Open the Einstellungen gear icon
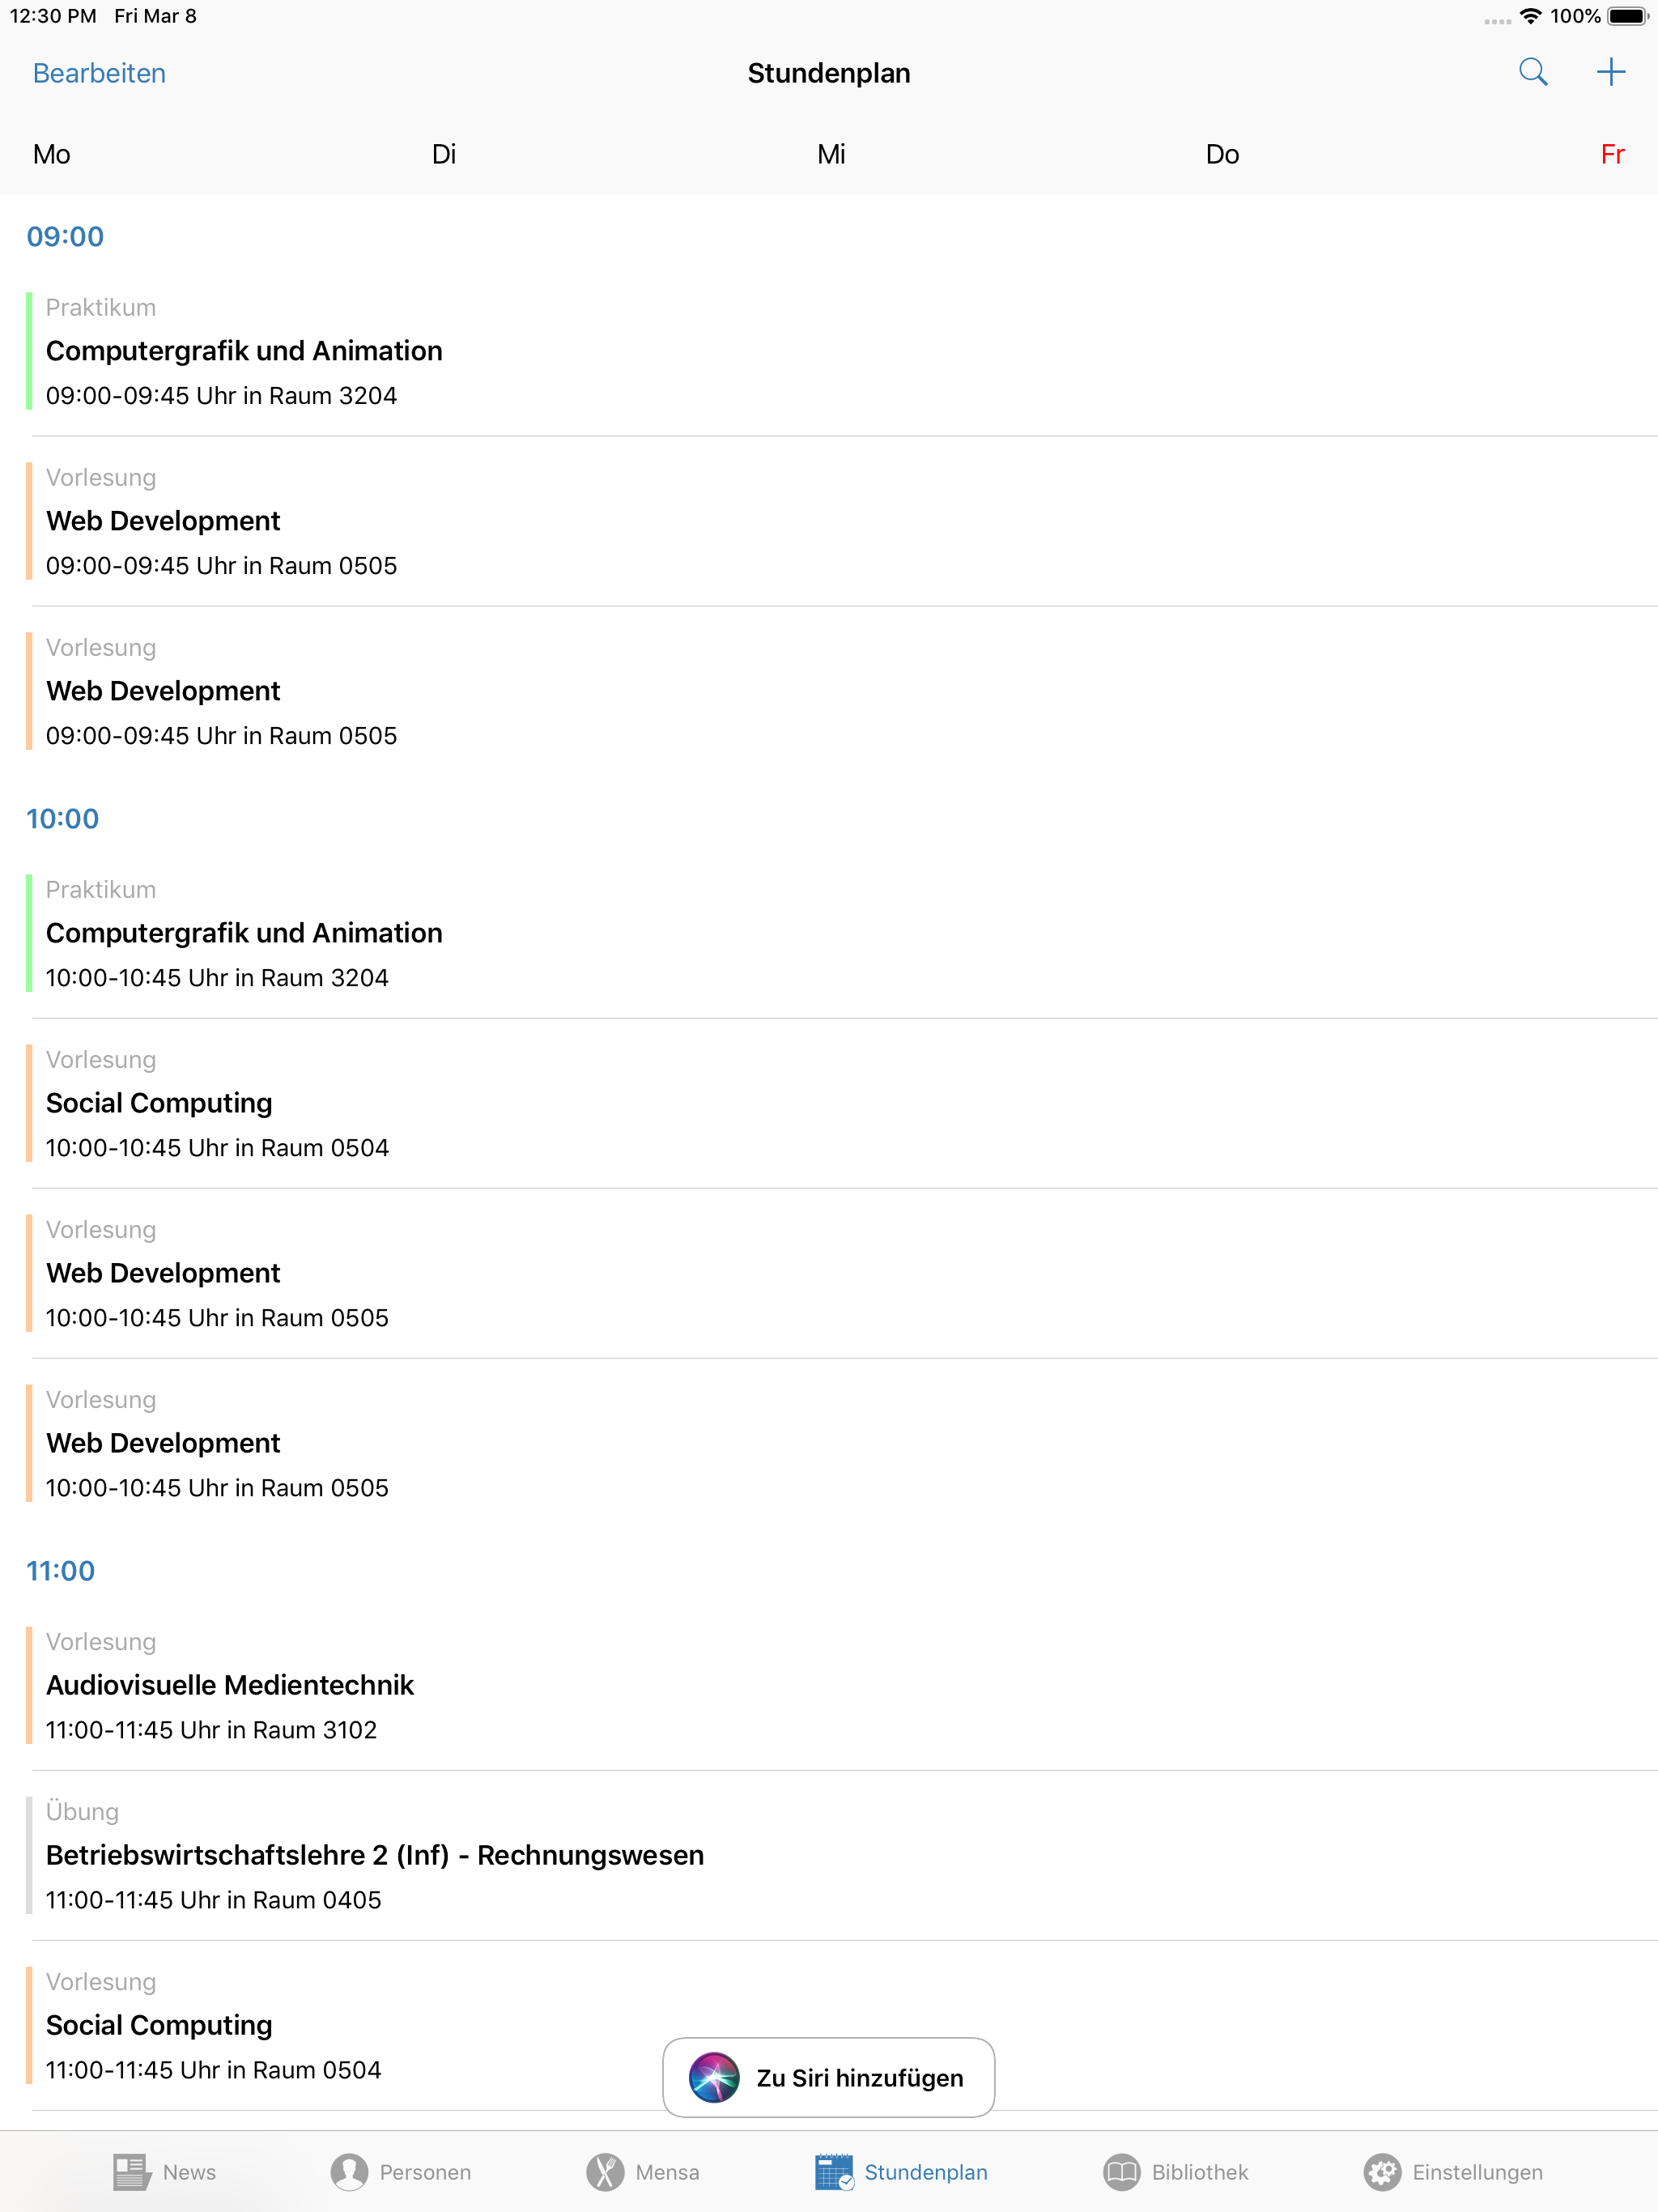1658x2212 pixels. pos(1382,2171)
